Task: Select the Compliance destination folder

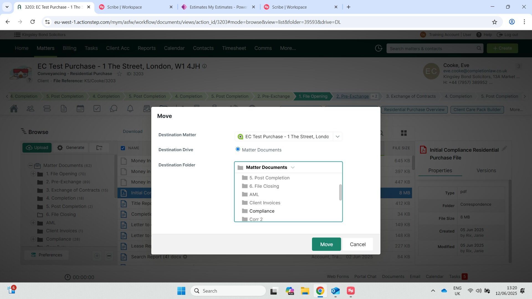Action: tap(262, 211)
